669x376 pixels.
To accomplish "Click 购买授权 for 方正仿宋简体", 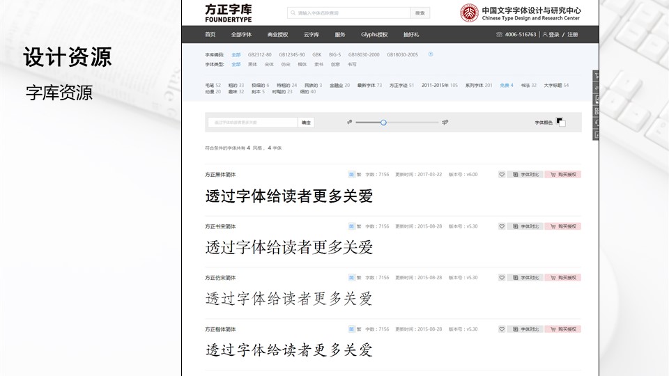I will pos(563,278).
